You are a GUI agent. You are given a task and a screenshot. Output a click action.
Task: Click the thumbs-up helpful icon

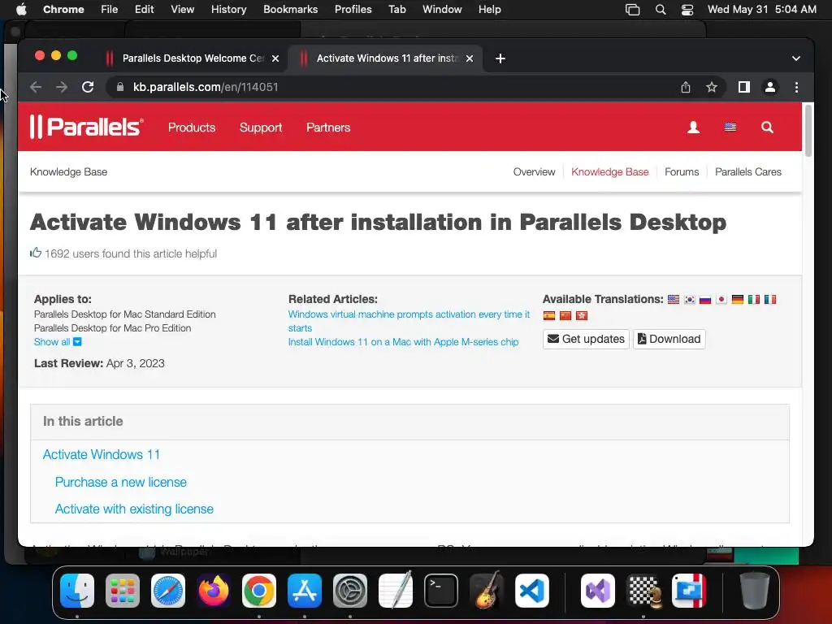(x=36, y=253)
